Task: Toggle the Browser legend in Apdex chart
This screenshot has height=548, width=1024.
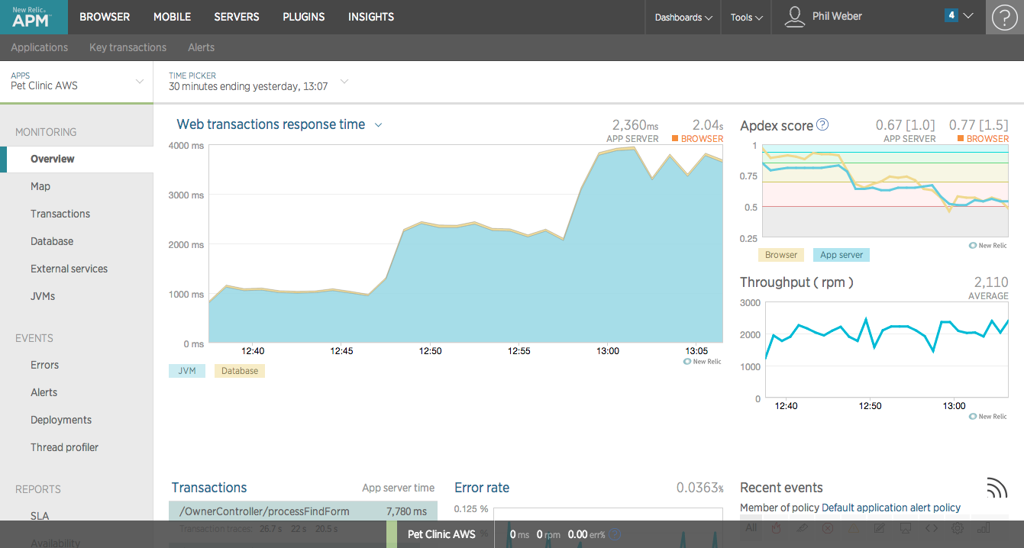Action: 781,255
